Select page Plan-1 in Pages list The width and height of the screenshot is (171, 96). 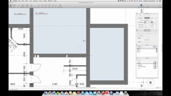147,50
